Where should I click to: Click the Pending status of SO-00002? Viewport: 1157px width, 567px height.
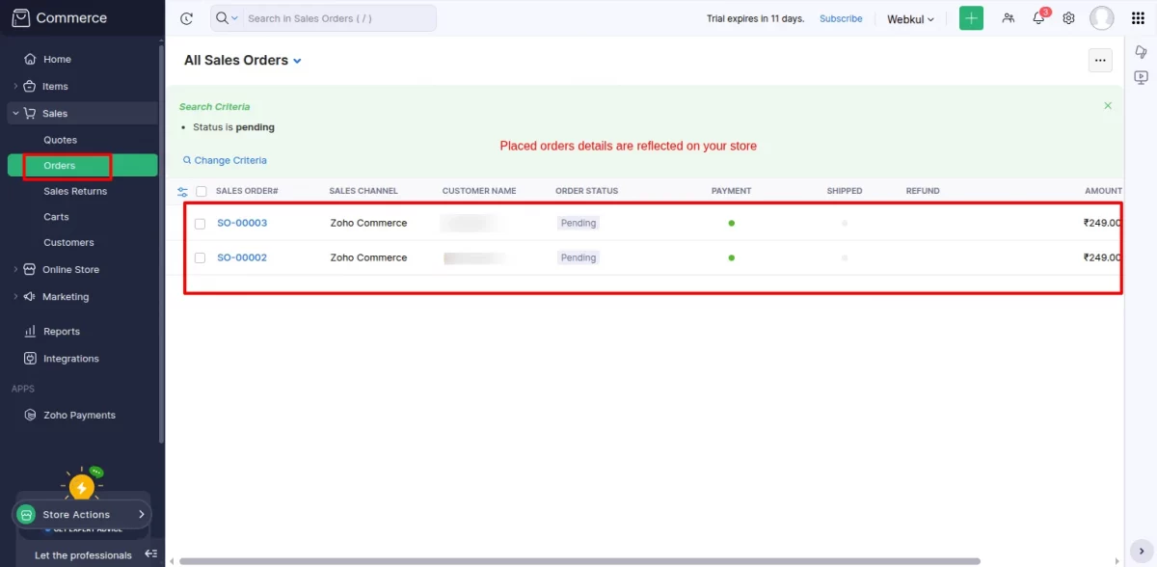click(x=578, y=257)
